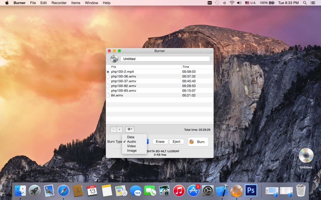
Task: Open FaceTime icon in Dock
Action: pos(150,191)
